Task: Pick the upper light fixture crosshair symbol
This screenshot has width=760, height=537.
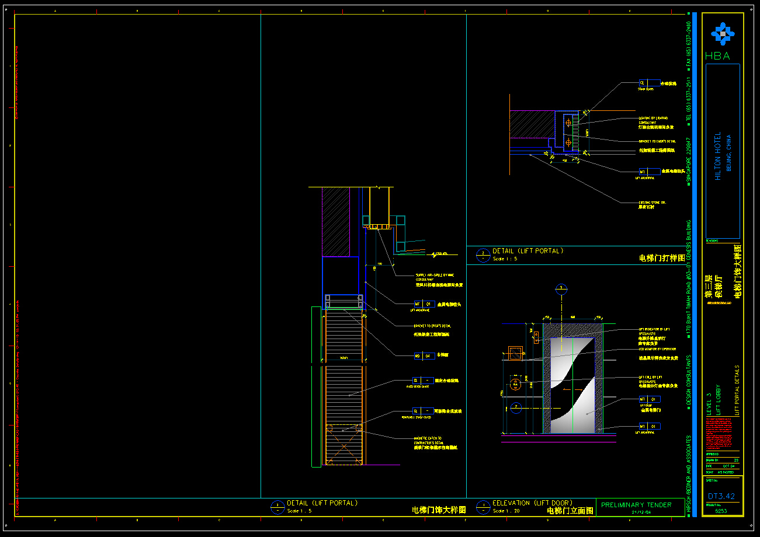Action: pos(568,123)
